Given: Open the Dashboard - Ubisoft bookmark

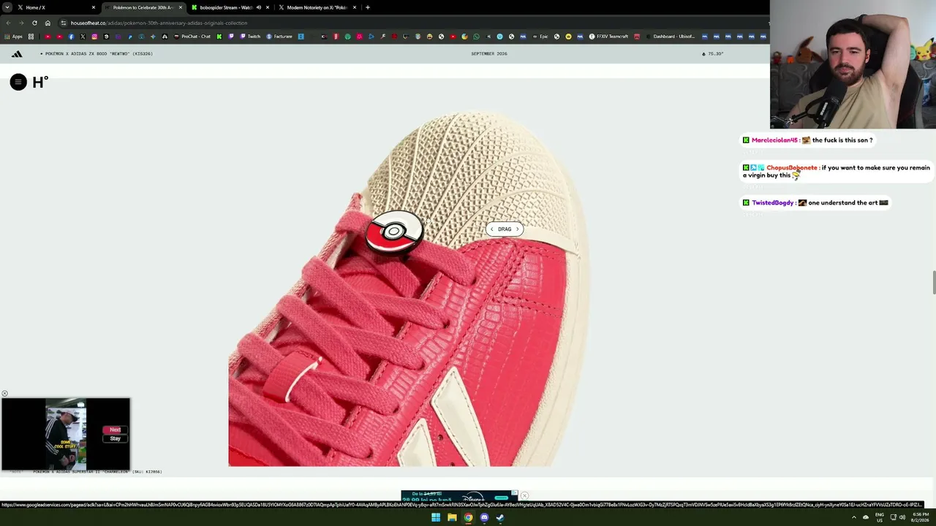Looking at the screenshot, I should coord(670,37).
